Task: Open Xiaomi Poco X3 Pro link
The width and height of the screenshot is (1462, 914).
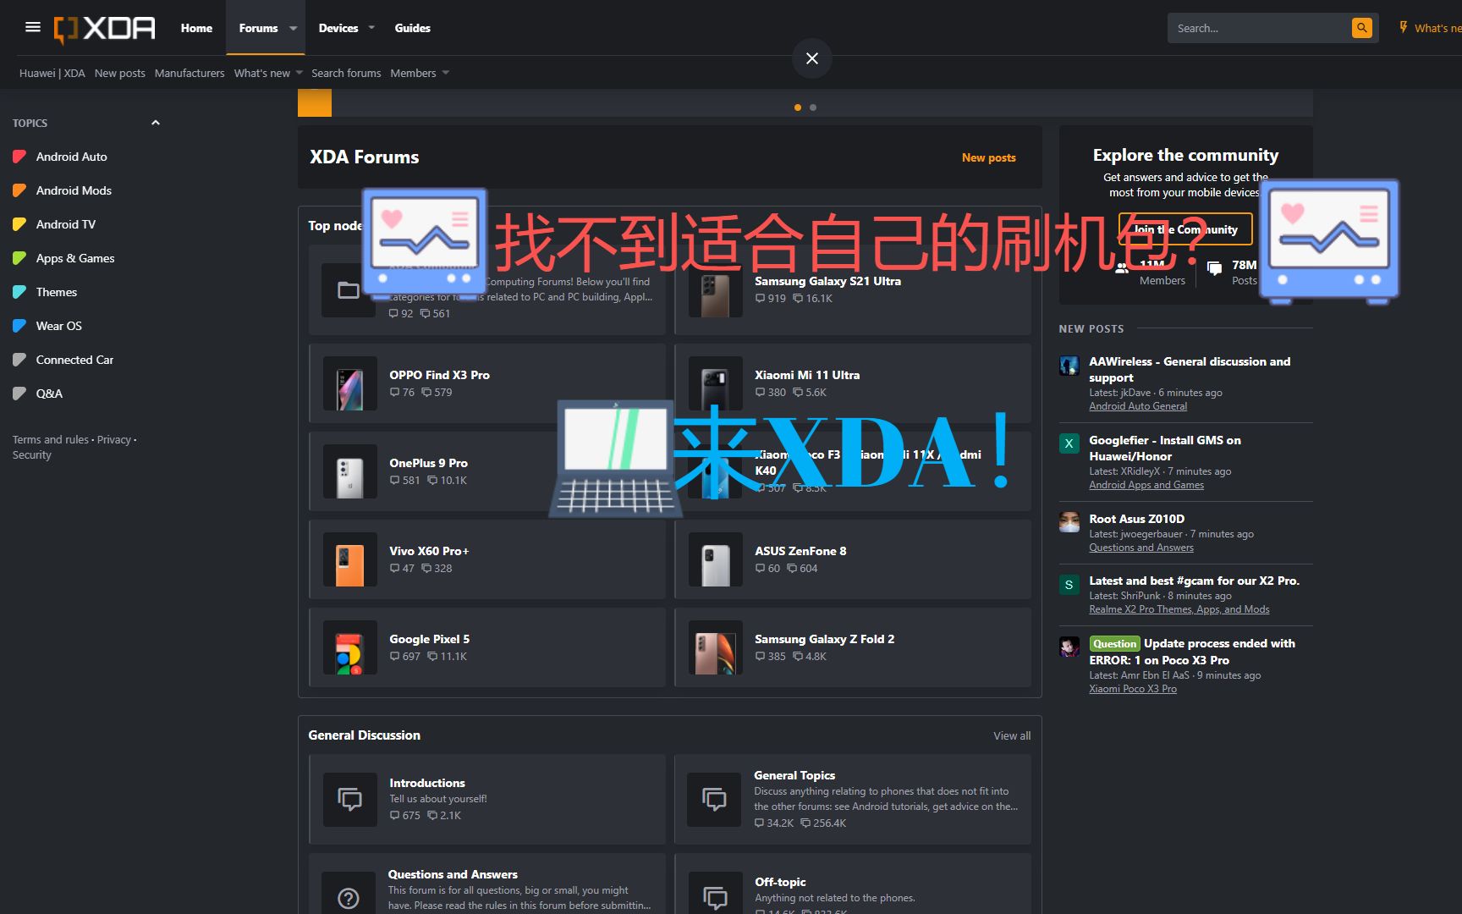Action: click(1133, 689)
